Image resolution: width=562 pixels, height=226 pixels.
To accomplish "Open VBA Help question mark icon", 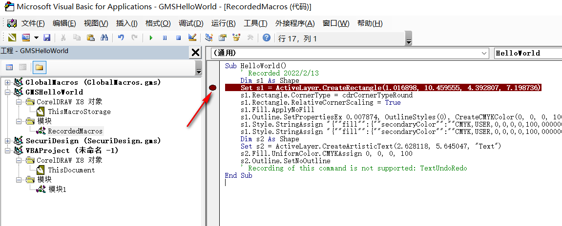I will pyautogui.click(x=266, y=37).
